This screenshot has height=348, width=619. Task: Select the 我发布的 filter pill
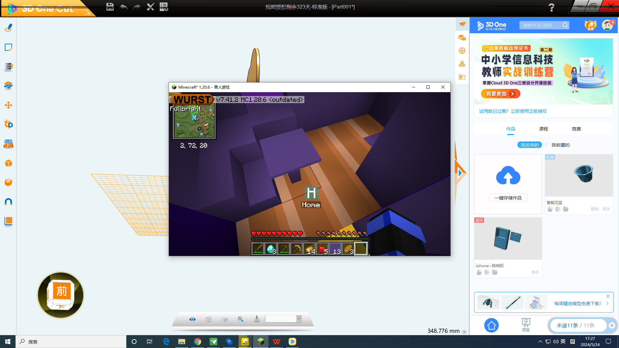click(x=529, y=145)
